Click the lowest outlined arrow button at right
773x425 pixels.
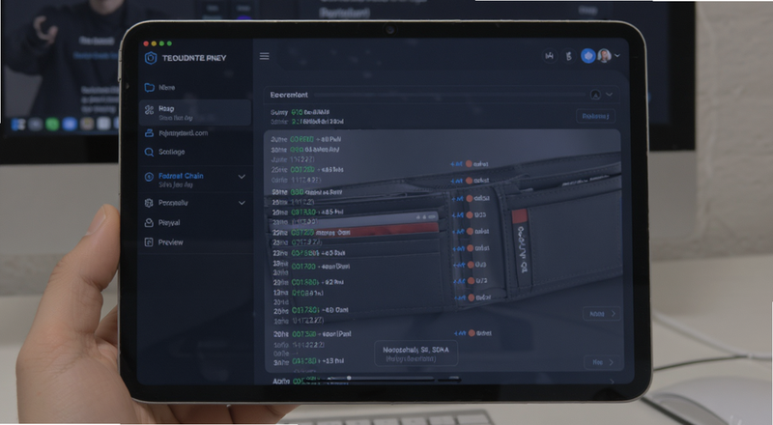pos(602,362)
